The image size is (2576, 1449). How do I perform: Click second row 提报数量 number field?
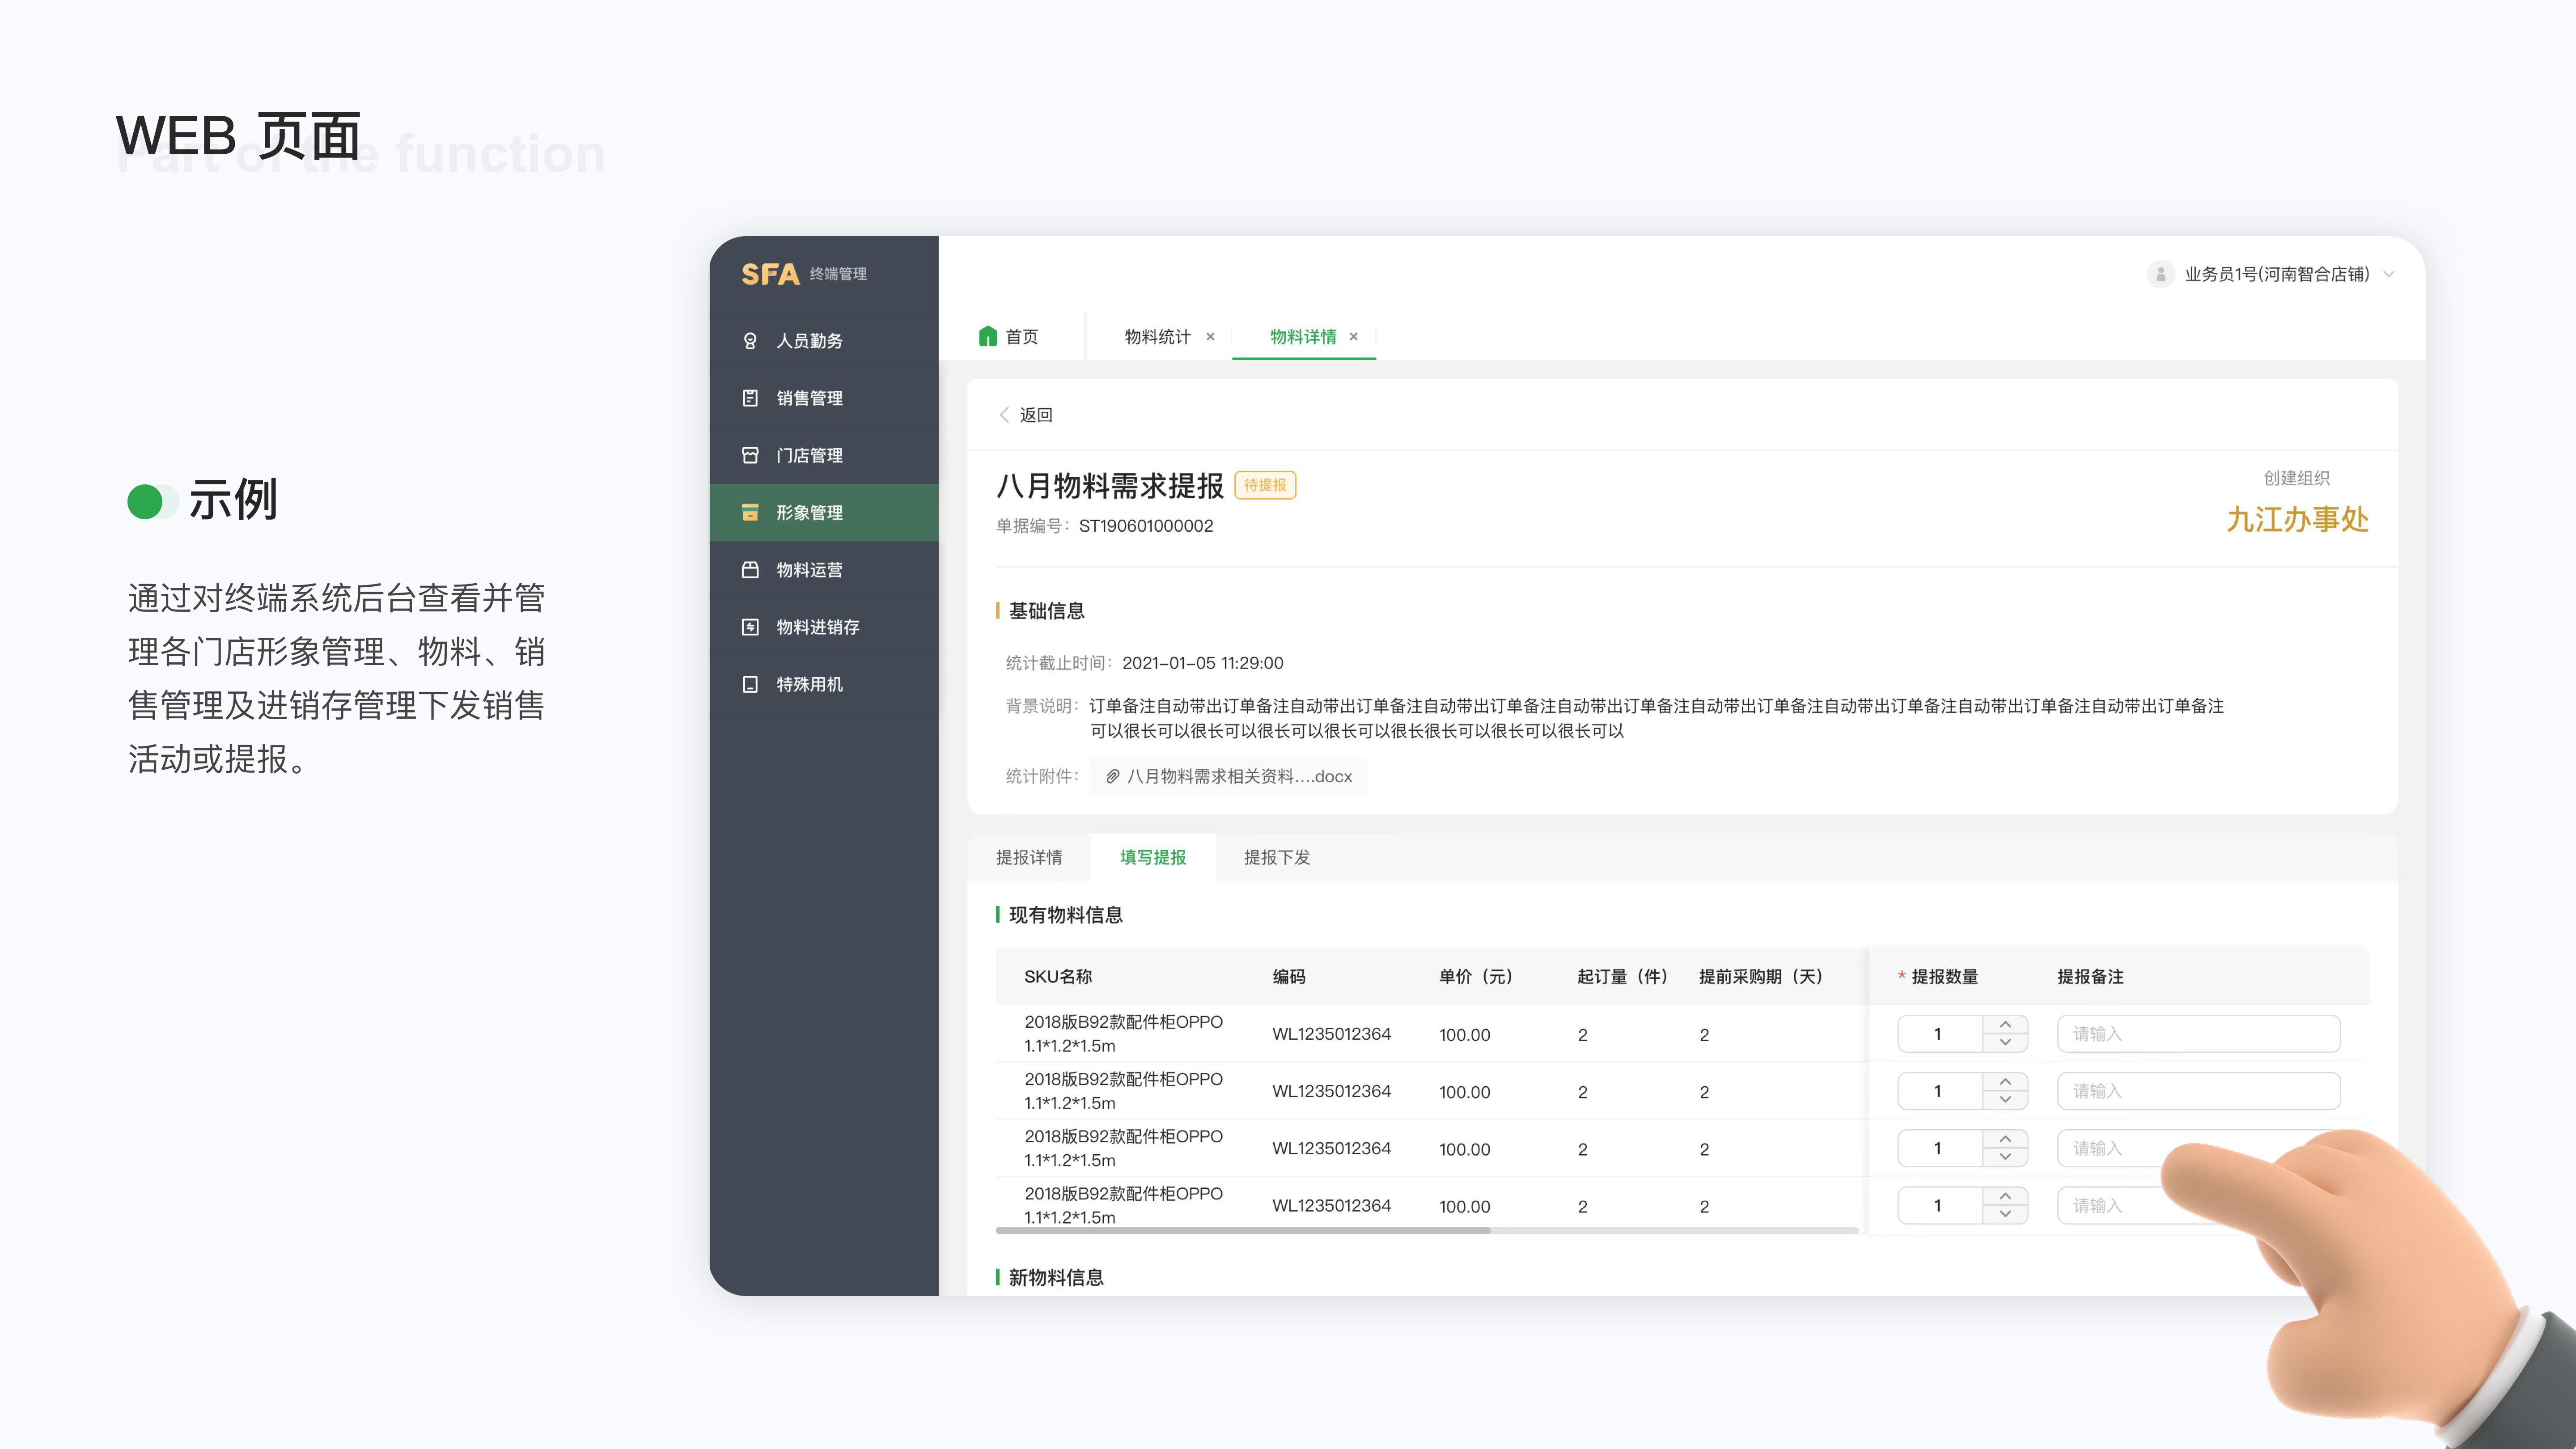point(1940,1091)
